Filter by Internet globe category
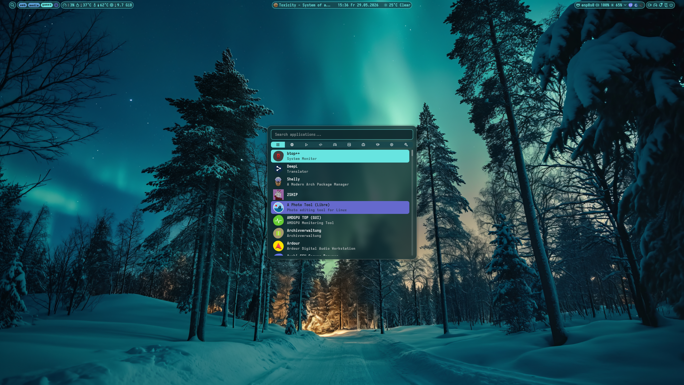This screenshot has width=684, height=385. coord(292,145)
